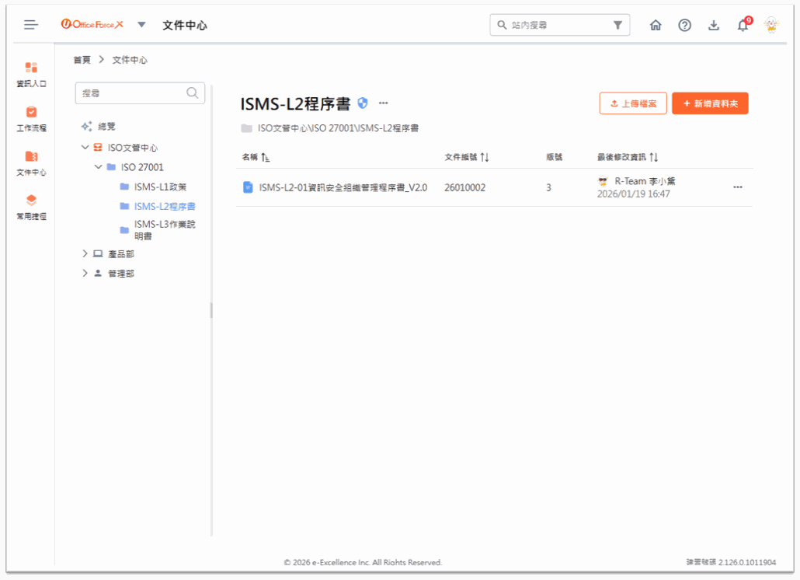Open the 常用捷徑 sidebar item

(31, 207)
